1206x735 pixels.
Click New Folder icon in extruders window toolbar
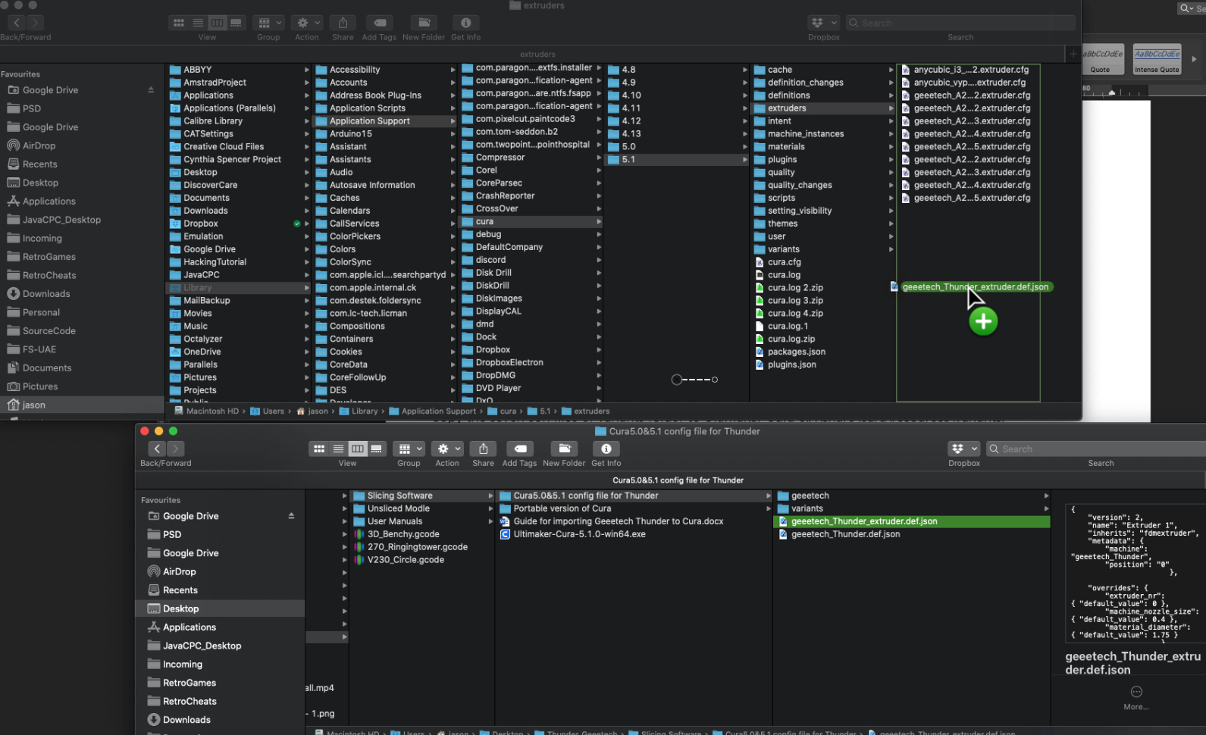pos(424,23)
